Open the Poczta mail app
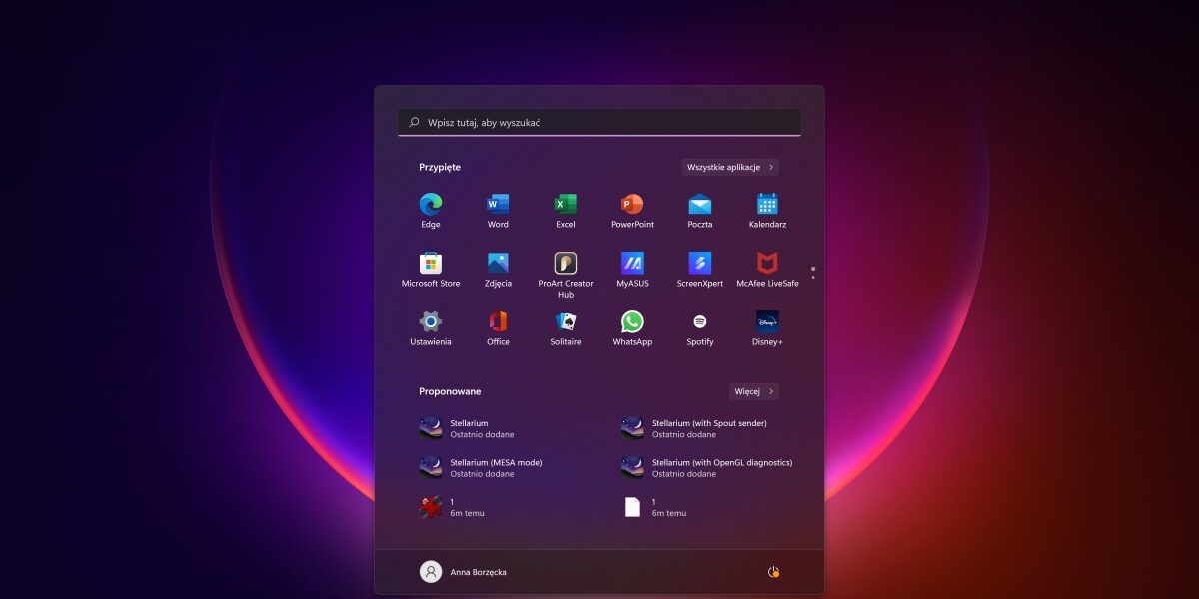This screenshot has height=599, width=1199. tap(699, 210)
